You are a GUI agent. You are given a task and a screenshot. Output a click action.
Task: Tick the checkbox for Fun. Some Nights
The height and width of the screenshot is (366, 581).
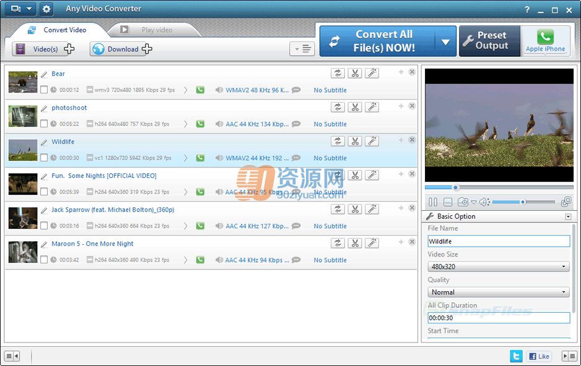tap(44, 192)
